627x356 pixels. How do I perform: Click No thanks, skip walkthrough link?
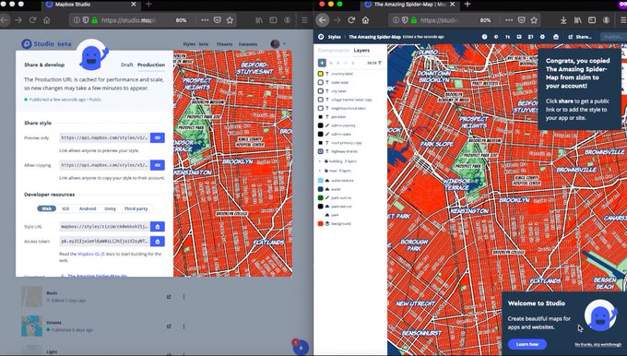598,345
